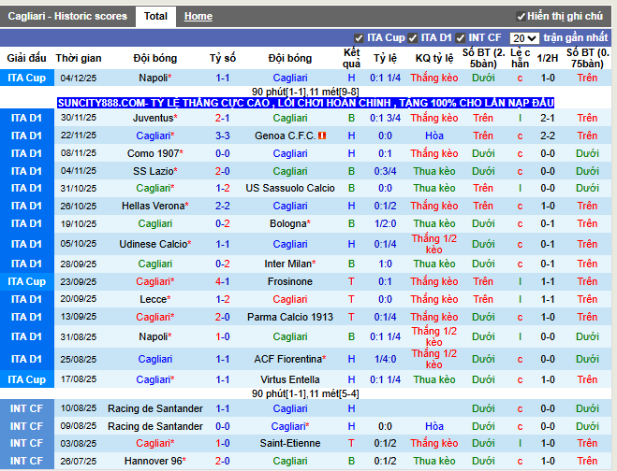Toggle the Hiển thị ghi chú checkbox

coord(521,17)
